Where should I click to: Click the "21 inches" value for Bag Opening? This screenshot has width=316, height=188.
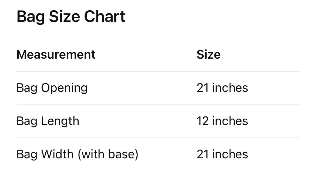tap(222, 88)
